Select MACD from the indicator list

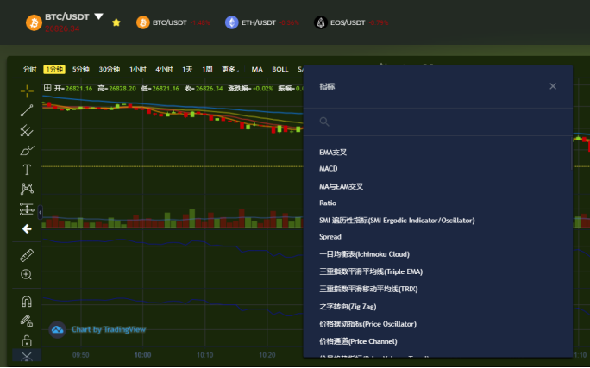[329, 169]
